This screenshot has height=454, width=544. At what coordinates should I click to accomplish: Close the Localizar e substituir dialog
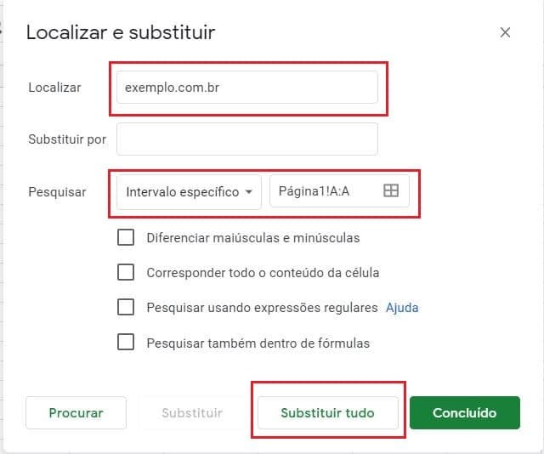click(x=505, y=33)
